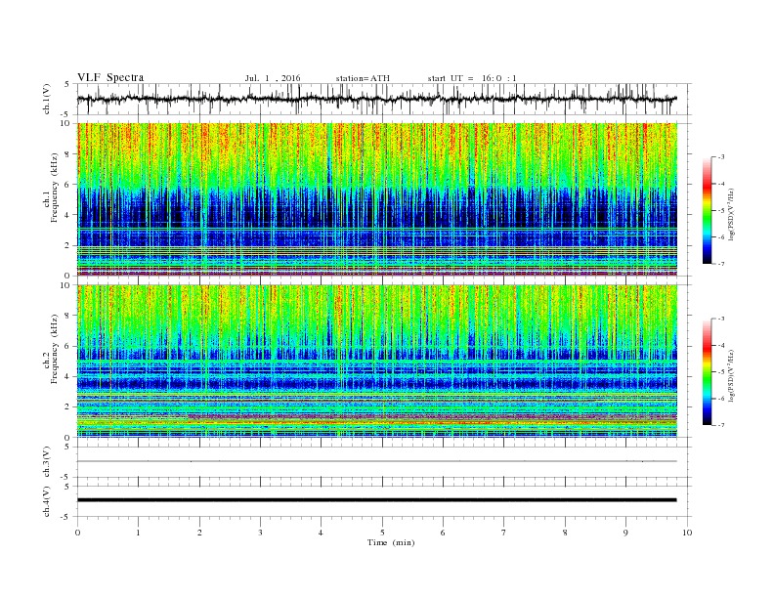This screenshot has height=598, width=774.
Task: Click the ch.1 voltage waveform trace
Action: tap(376, 99)
